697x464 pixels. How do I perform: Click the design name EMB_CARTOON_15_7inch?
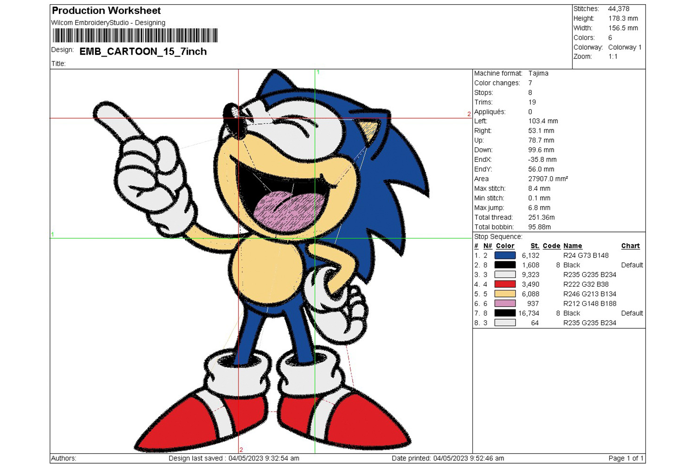[143, 52]
